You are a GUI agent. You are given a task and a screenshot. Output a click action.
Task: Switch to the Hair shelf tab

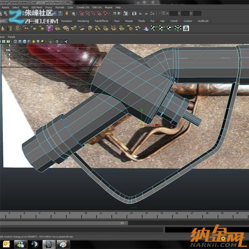click(x=162, y=21)
